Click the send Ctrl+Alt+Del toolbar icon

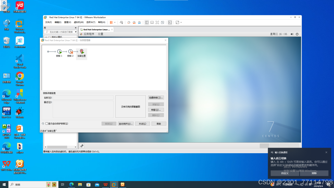(x=121, y=22)
